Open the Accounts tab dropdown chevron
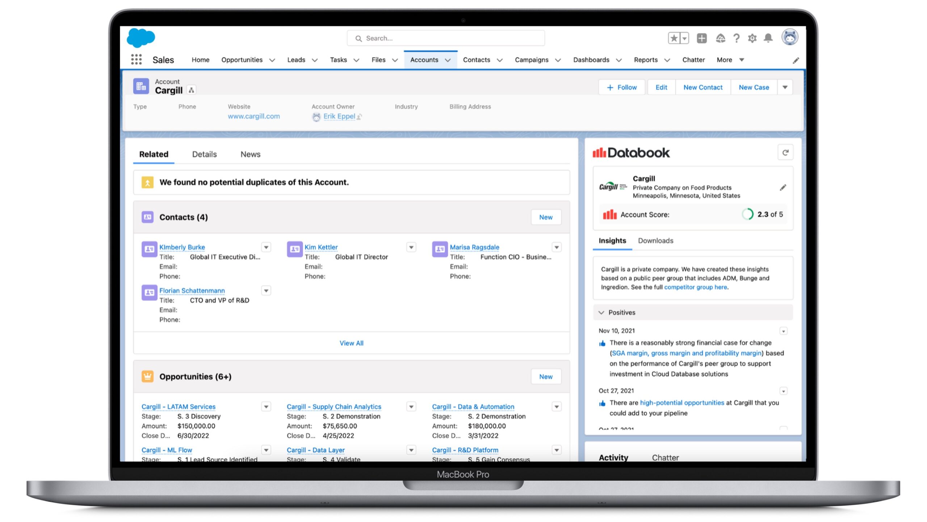The height and width of the screenshot is (522, 927). tap(448, 60)
